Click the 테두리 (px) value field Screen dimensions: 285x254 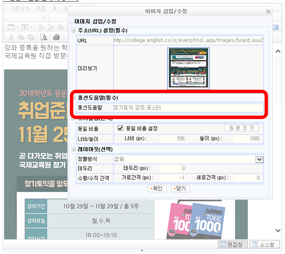point(173,168)
